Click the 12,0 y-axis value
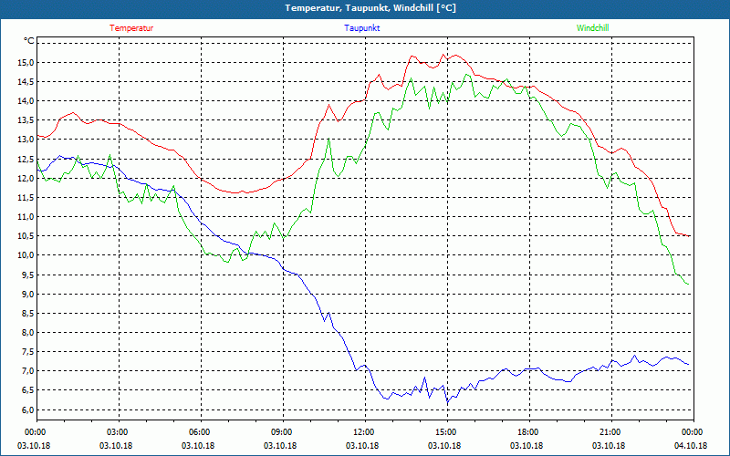Screen dimensions: 730x456 click(26, 178)
